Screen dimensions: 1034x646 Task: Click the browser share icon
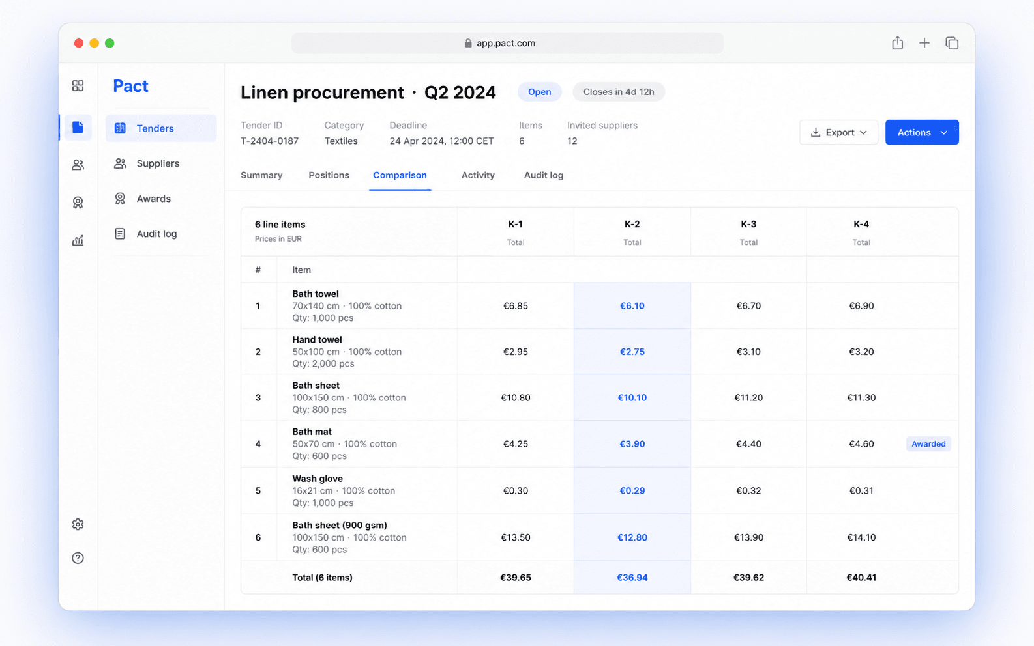pyautogui.click(x=898, y=43)
